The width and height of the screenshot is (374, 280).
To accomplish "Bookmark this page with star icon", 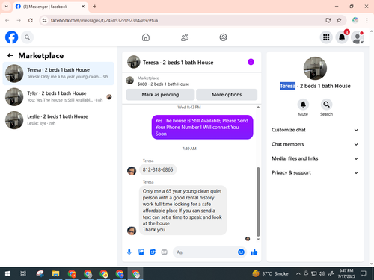I will pos(339,20).
